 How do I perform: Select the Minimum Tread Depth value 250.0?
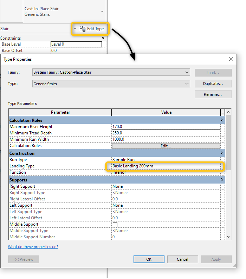(166, 133)
